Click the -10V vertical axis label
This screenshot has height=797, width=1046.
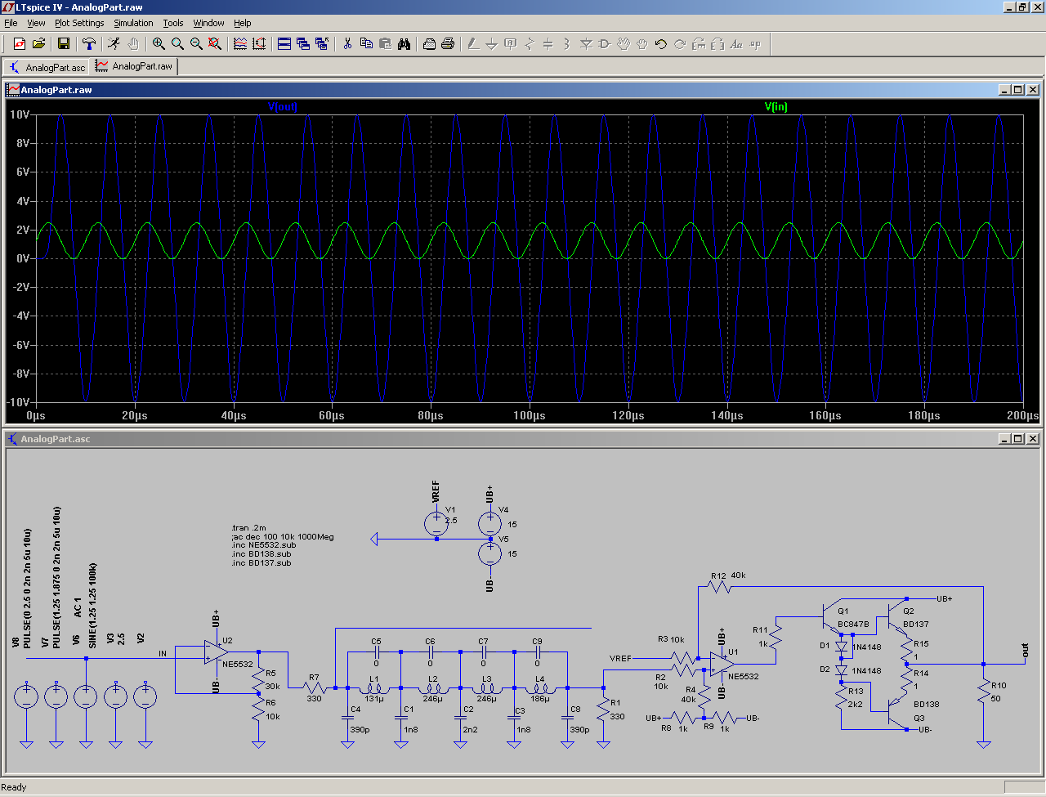point(18,402)
